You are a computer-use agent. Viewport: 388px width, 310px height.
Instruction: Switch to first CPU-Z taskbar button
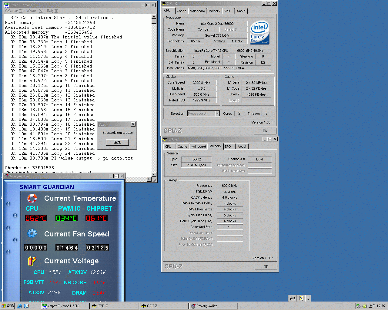[115, 306]
